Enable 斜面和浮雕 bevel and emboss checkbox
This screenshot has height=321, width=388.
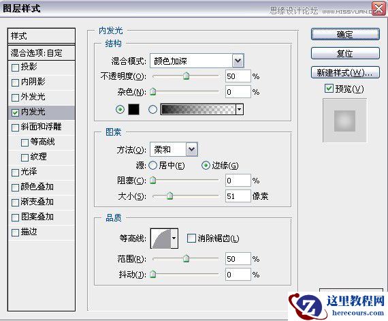coord(16,127)
